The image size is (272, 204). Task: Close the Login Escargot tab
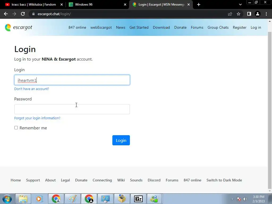click(189, 5)
